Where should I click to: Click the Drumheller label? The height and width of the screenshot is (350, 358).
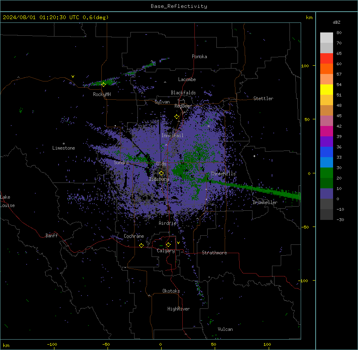pyautogui.click(x=265, y=202)
